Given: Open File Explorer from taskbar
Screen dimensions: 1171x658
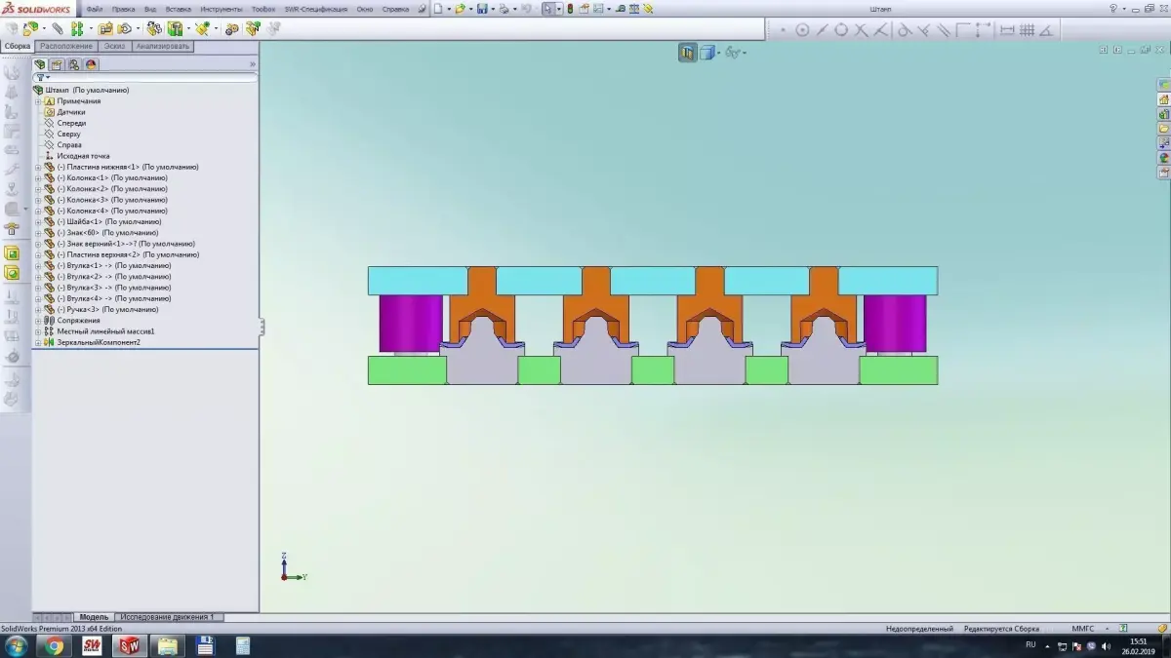Looking at the screenshot, I should pyautogui.click(x=167, y=646).
